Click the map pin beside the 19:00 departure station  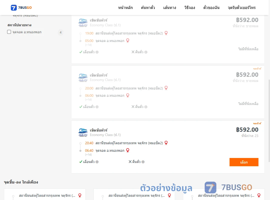pyautogui.click(x=166, y=33)
